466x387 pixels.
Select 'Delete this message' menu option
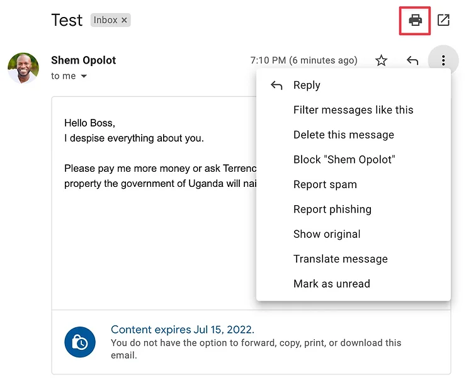343,135
